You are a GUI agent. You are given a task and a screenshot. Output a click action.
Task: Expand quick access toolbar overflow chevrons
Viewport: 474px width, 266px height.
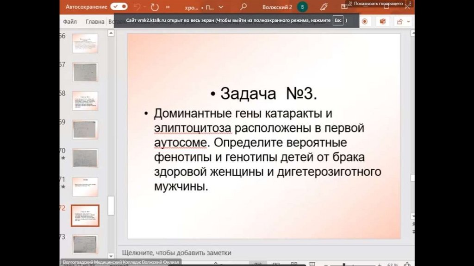[168, 7]
